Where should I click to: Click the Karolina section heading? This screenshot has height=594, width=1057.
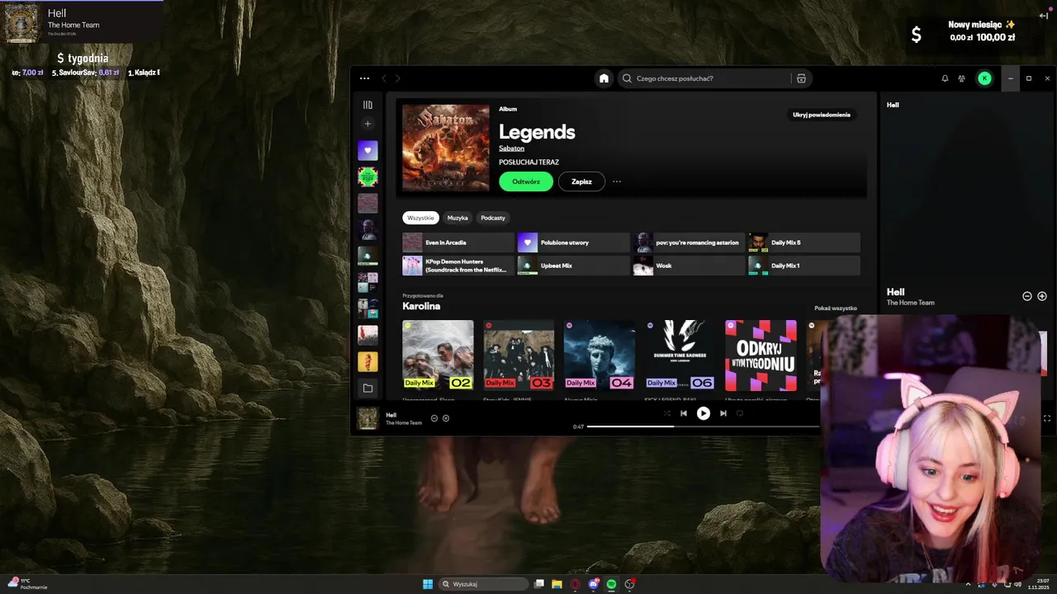(421, 306)
